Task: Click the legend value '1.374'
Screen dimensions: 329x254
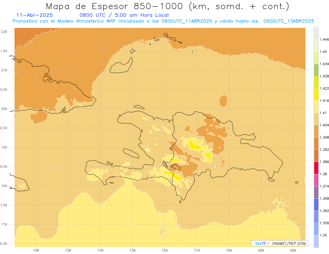Action: pyautogui.click(x=325, y=186)
